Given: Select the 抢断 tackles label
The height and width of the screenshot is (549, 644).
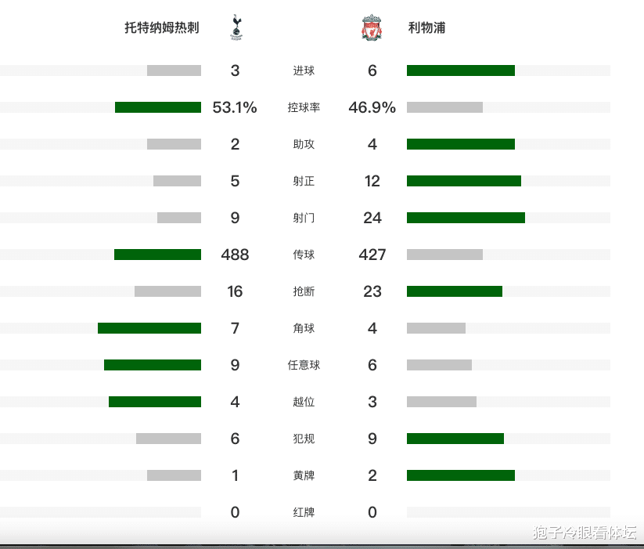Looking at the screenshot, I should pyautogui.click(x=304, y=291).
